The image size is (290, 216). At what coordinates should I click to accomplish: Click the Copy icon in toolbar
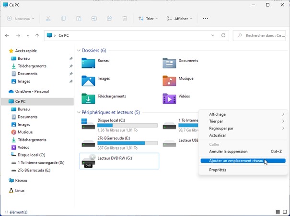63,19
